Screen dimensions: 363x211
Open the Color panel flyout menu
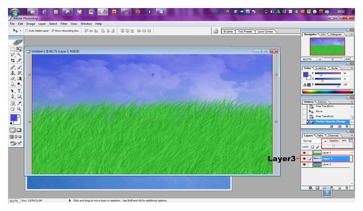coord(352,68)
